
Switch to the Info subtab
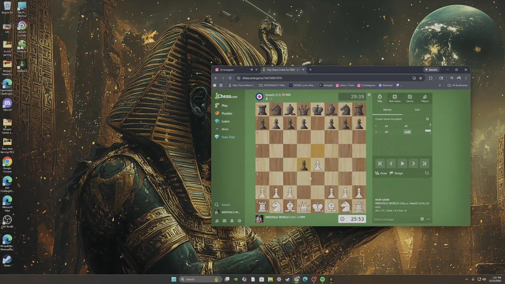pos(417,110)
